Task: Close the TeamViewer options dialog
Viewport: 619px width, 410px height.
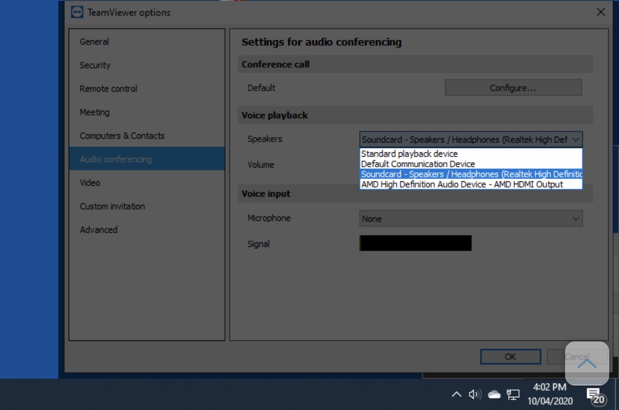Action: (600, 12)
